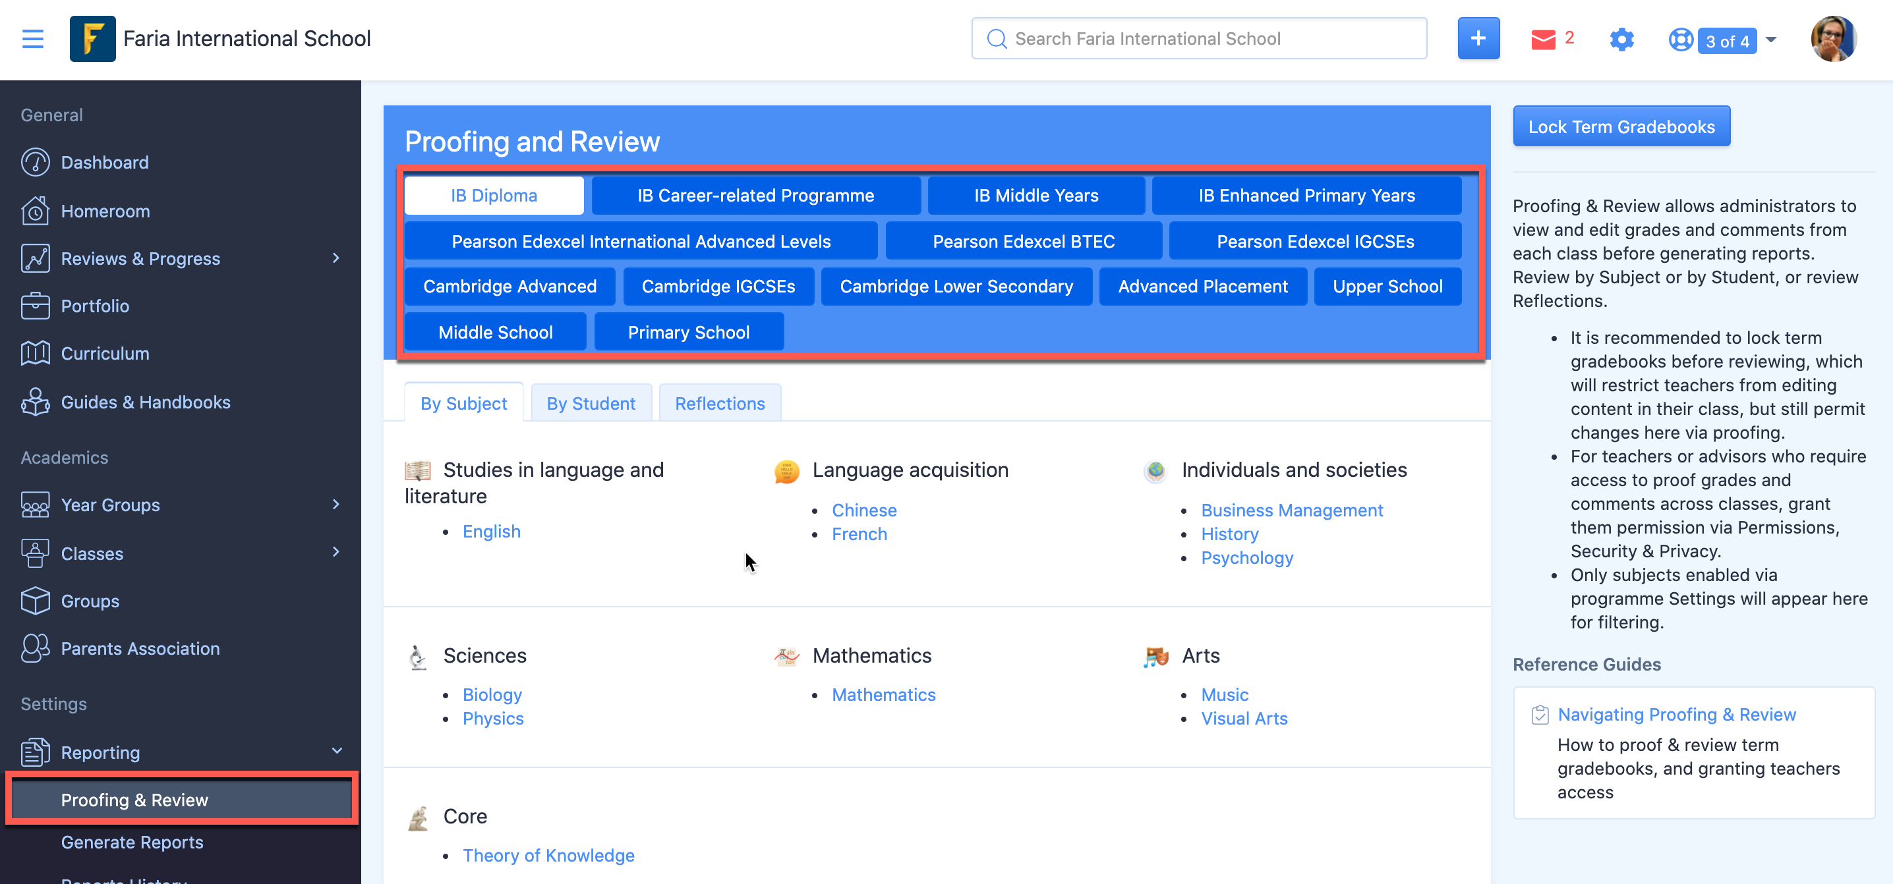Screen dimensions: 1893x884
Task: Select IB Enhanced Primary Years
Action: coord(1306,195)
